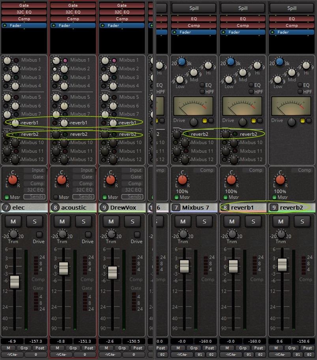Click the gain readout showing -6.9 on elec
This screenshot has width=317, height=360.
pos(12,341)
